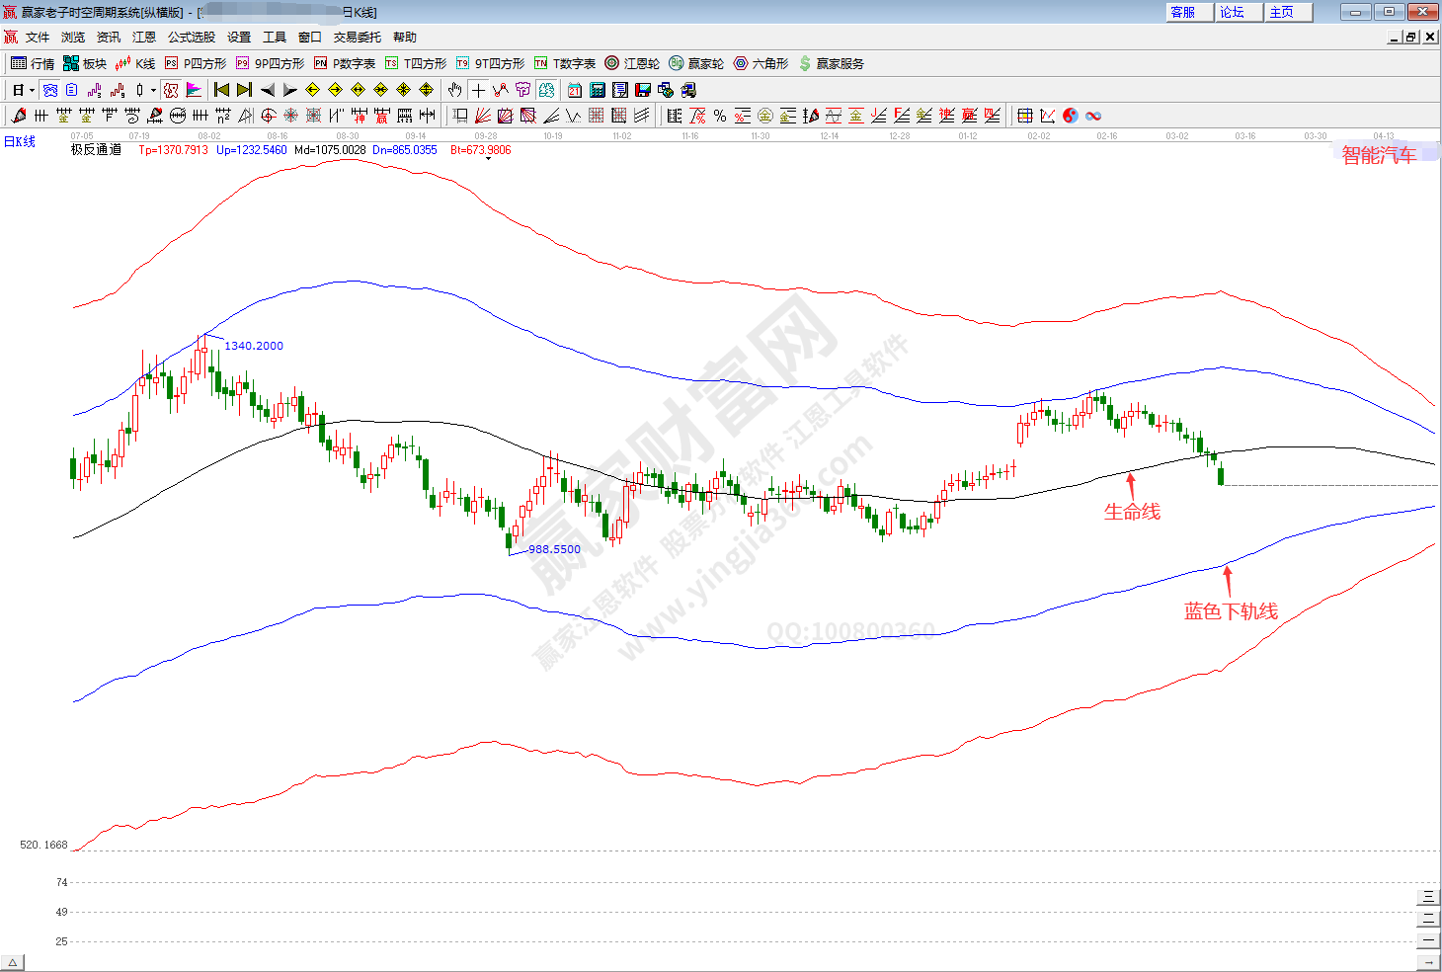Toggle the three-pane layout button at bottom right
1442x972 pixels.
click(1428, 897)
